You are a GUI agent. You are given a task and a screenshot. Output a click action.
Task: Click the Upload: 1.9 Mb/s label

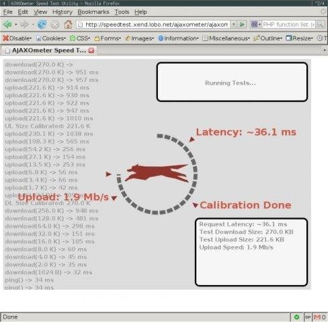[63, 197]
